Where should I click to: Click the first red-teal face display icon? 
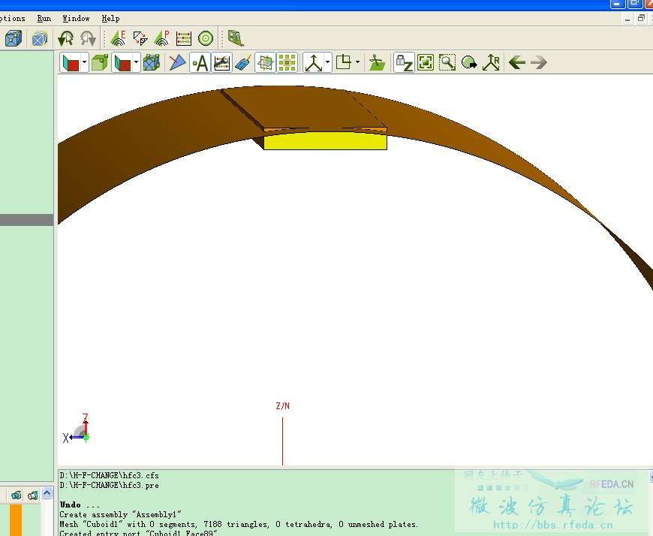pyautogui.click(x=71, y=63)
